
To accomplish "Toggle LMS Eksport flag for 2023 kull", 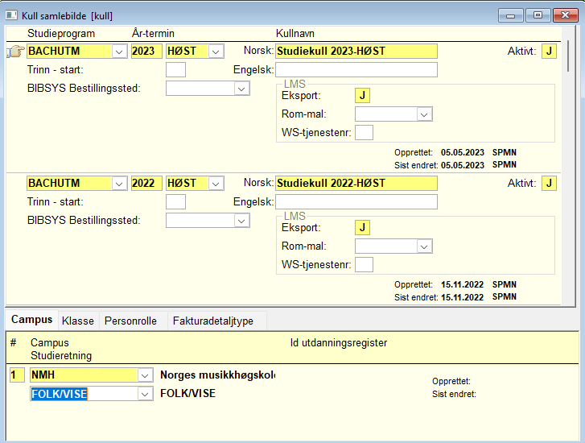I will [362, 96].
